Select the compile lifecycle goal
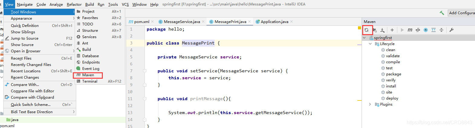 pos(393,62)
